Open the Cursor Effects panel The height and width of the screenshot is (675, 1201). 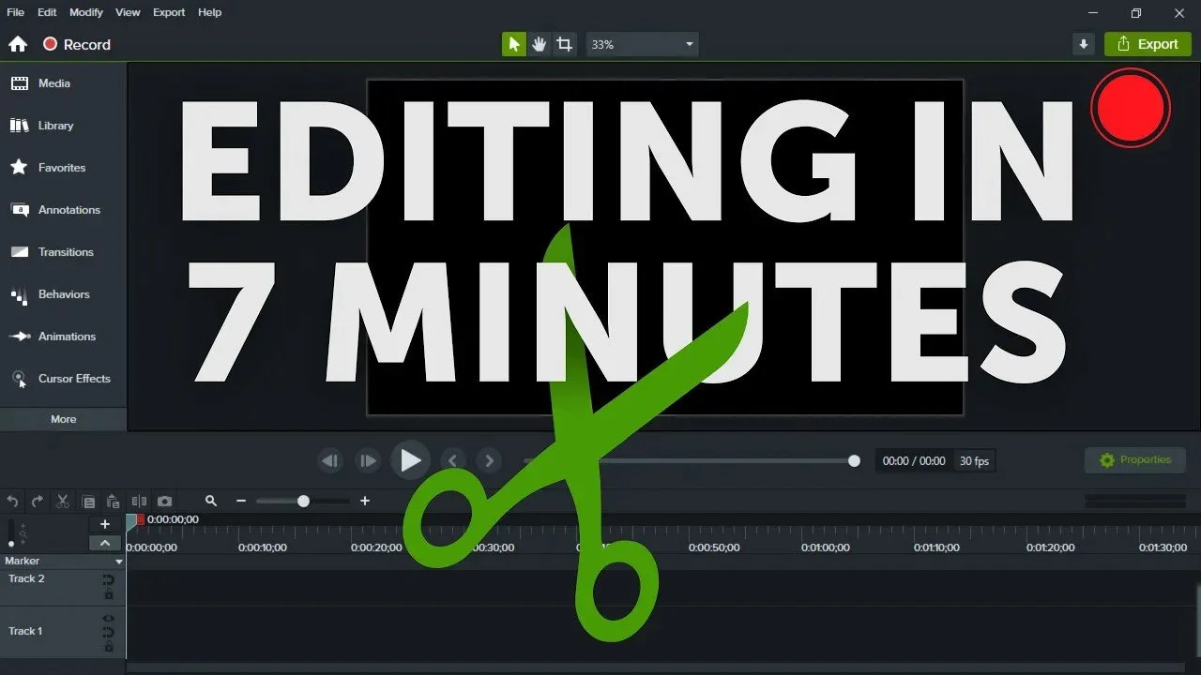[63, 379]
